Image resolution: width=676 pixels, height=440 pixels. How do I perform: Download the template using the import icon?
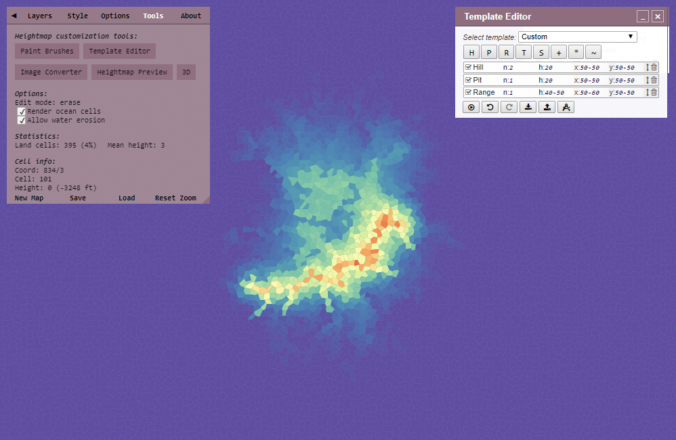pyautogui.click(x=528, y=106)
